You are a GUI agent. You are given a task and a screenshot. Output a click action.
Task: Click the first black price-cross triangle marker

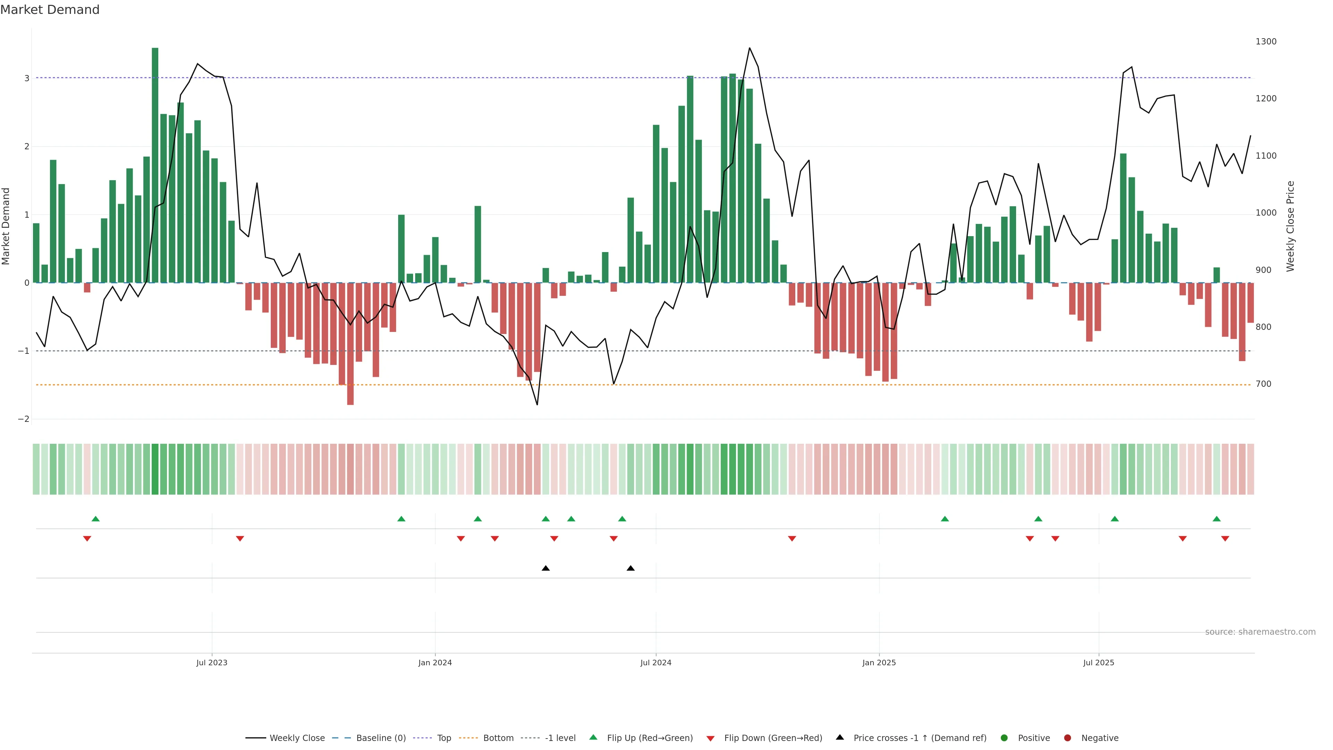click(545, 568)
